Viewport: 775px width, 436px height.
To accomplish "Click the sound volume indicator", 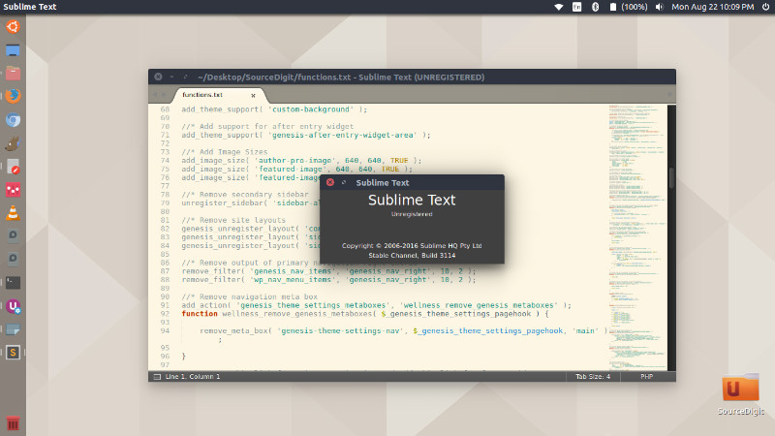I will point(660,7).
